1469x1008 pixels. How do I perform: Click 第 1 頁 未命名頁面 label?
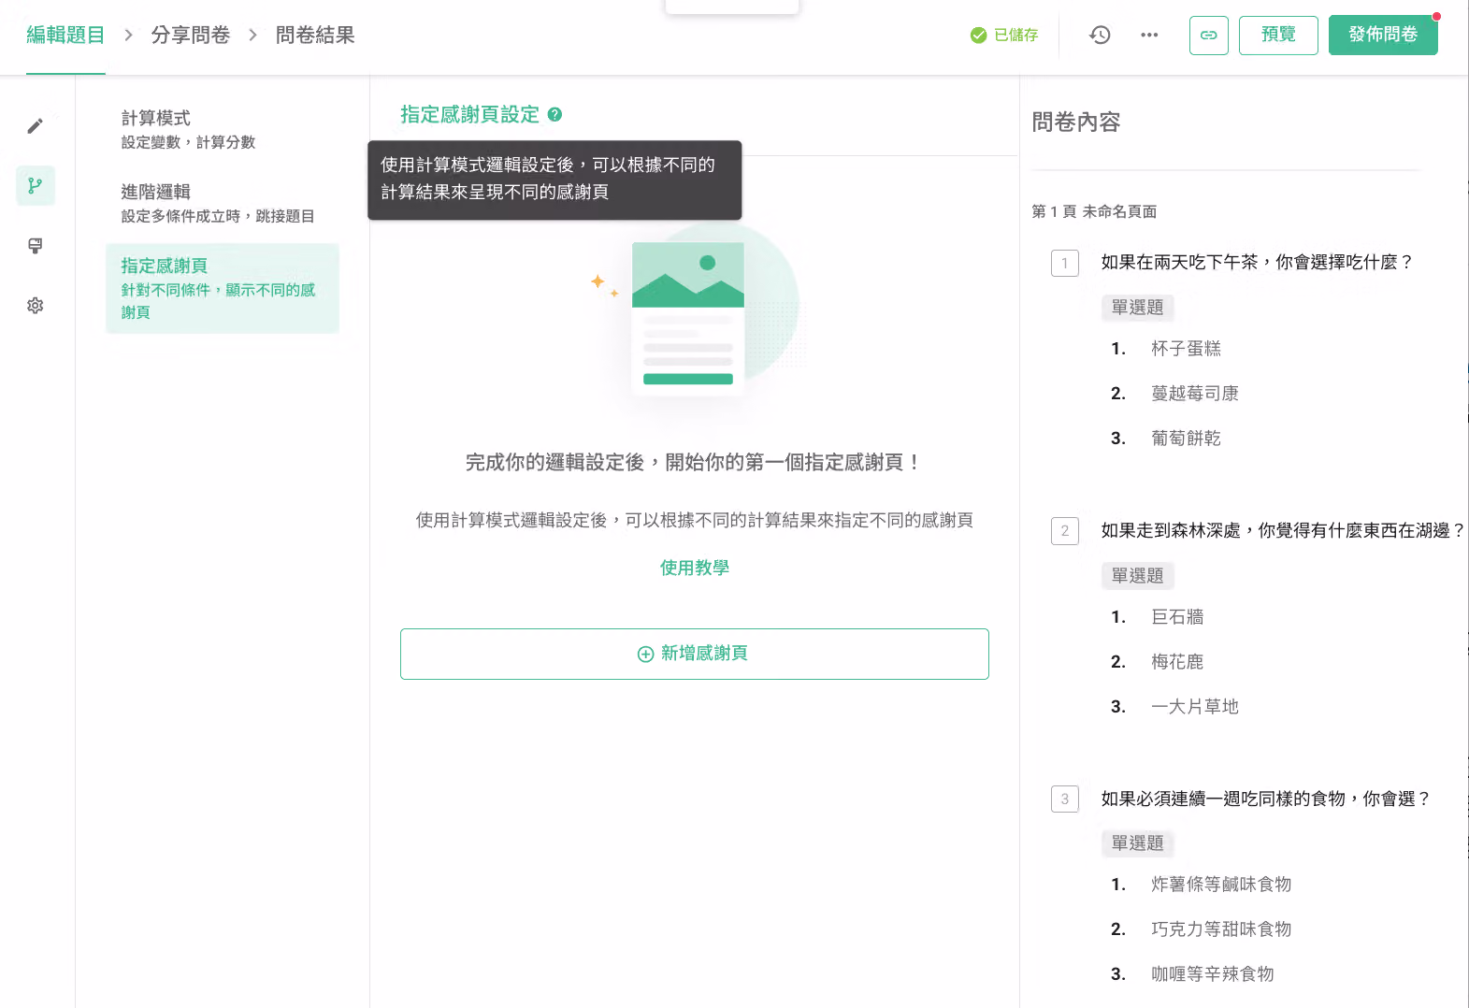point(1094,211)
